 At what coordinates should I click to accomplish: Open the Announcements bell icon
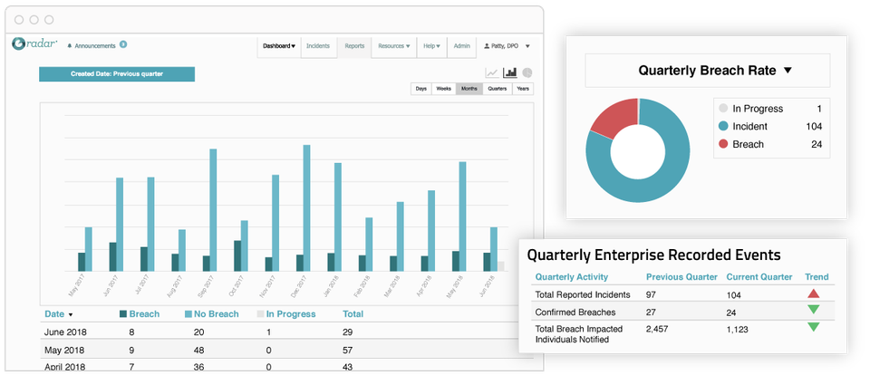(x=70, y=46)
